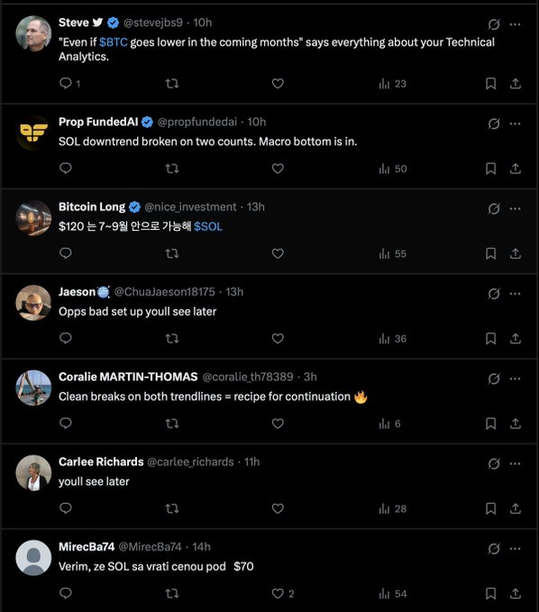Like Steve's tweet about $BTC
Viewport: 539px width, 612px height.
pyautogui.click(x=278, y=84)
